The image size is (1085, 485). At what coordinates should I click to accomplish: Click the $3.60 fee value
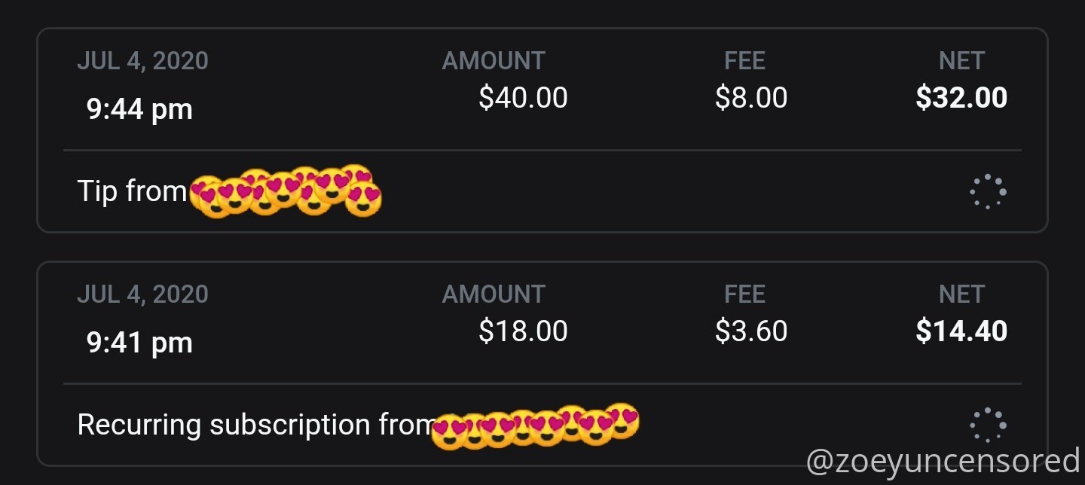pos(751,331)
